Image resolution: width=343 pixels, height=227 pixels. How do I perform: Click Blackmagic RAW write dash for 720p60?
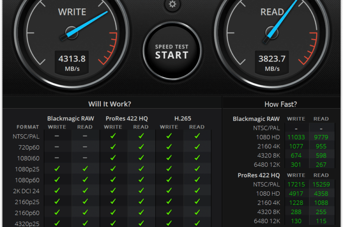pyautogui.click(x=57, y=146)
